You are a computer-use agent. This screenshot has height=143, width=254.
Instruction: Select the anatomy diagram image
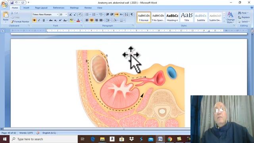click(x=131, y=88)
